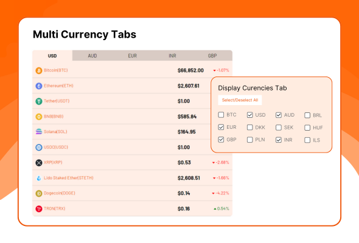Click the XRP price $0.53

[x=184, y=163]
